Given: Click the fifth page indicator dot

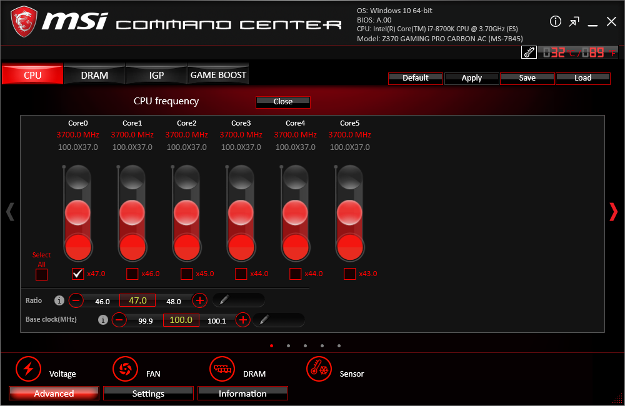Looking at the screenshot, I should [x=339, y=346].
